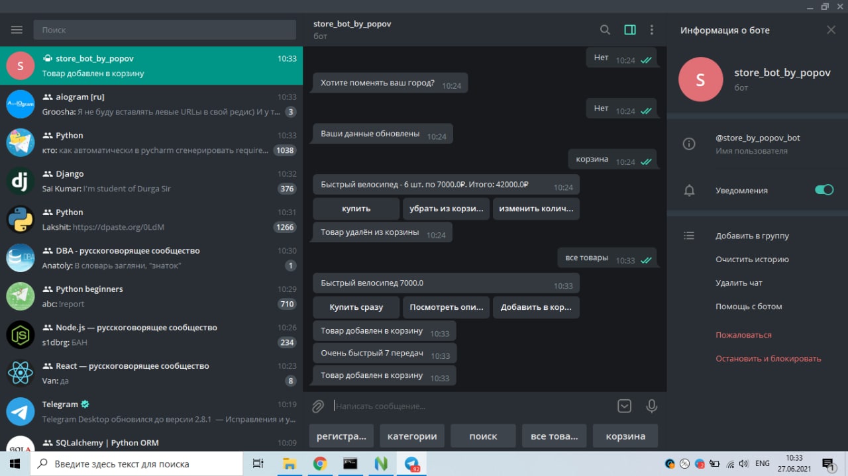Screen dimensions: 848x476
Task: Select the store_bot_by_popov chat in list
Action: [151, 66]
